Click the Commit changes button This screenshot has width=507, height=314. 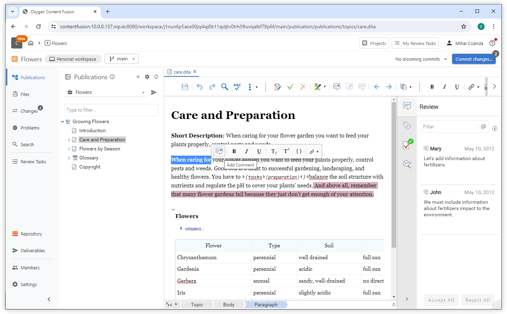click(473, 59)
